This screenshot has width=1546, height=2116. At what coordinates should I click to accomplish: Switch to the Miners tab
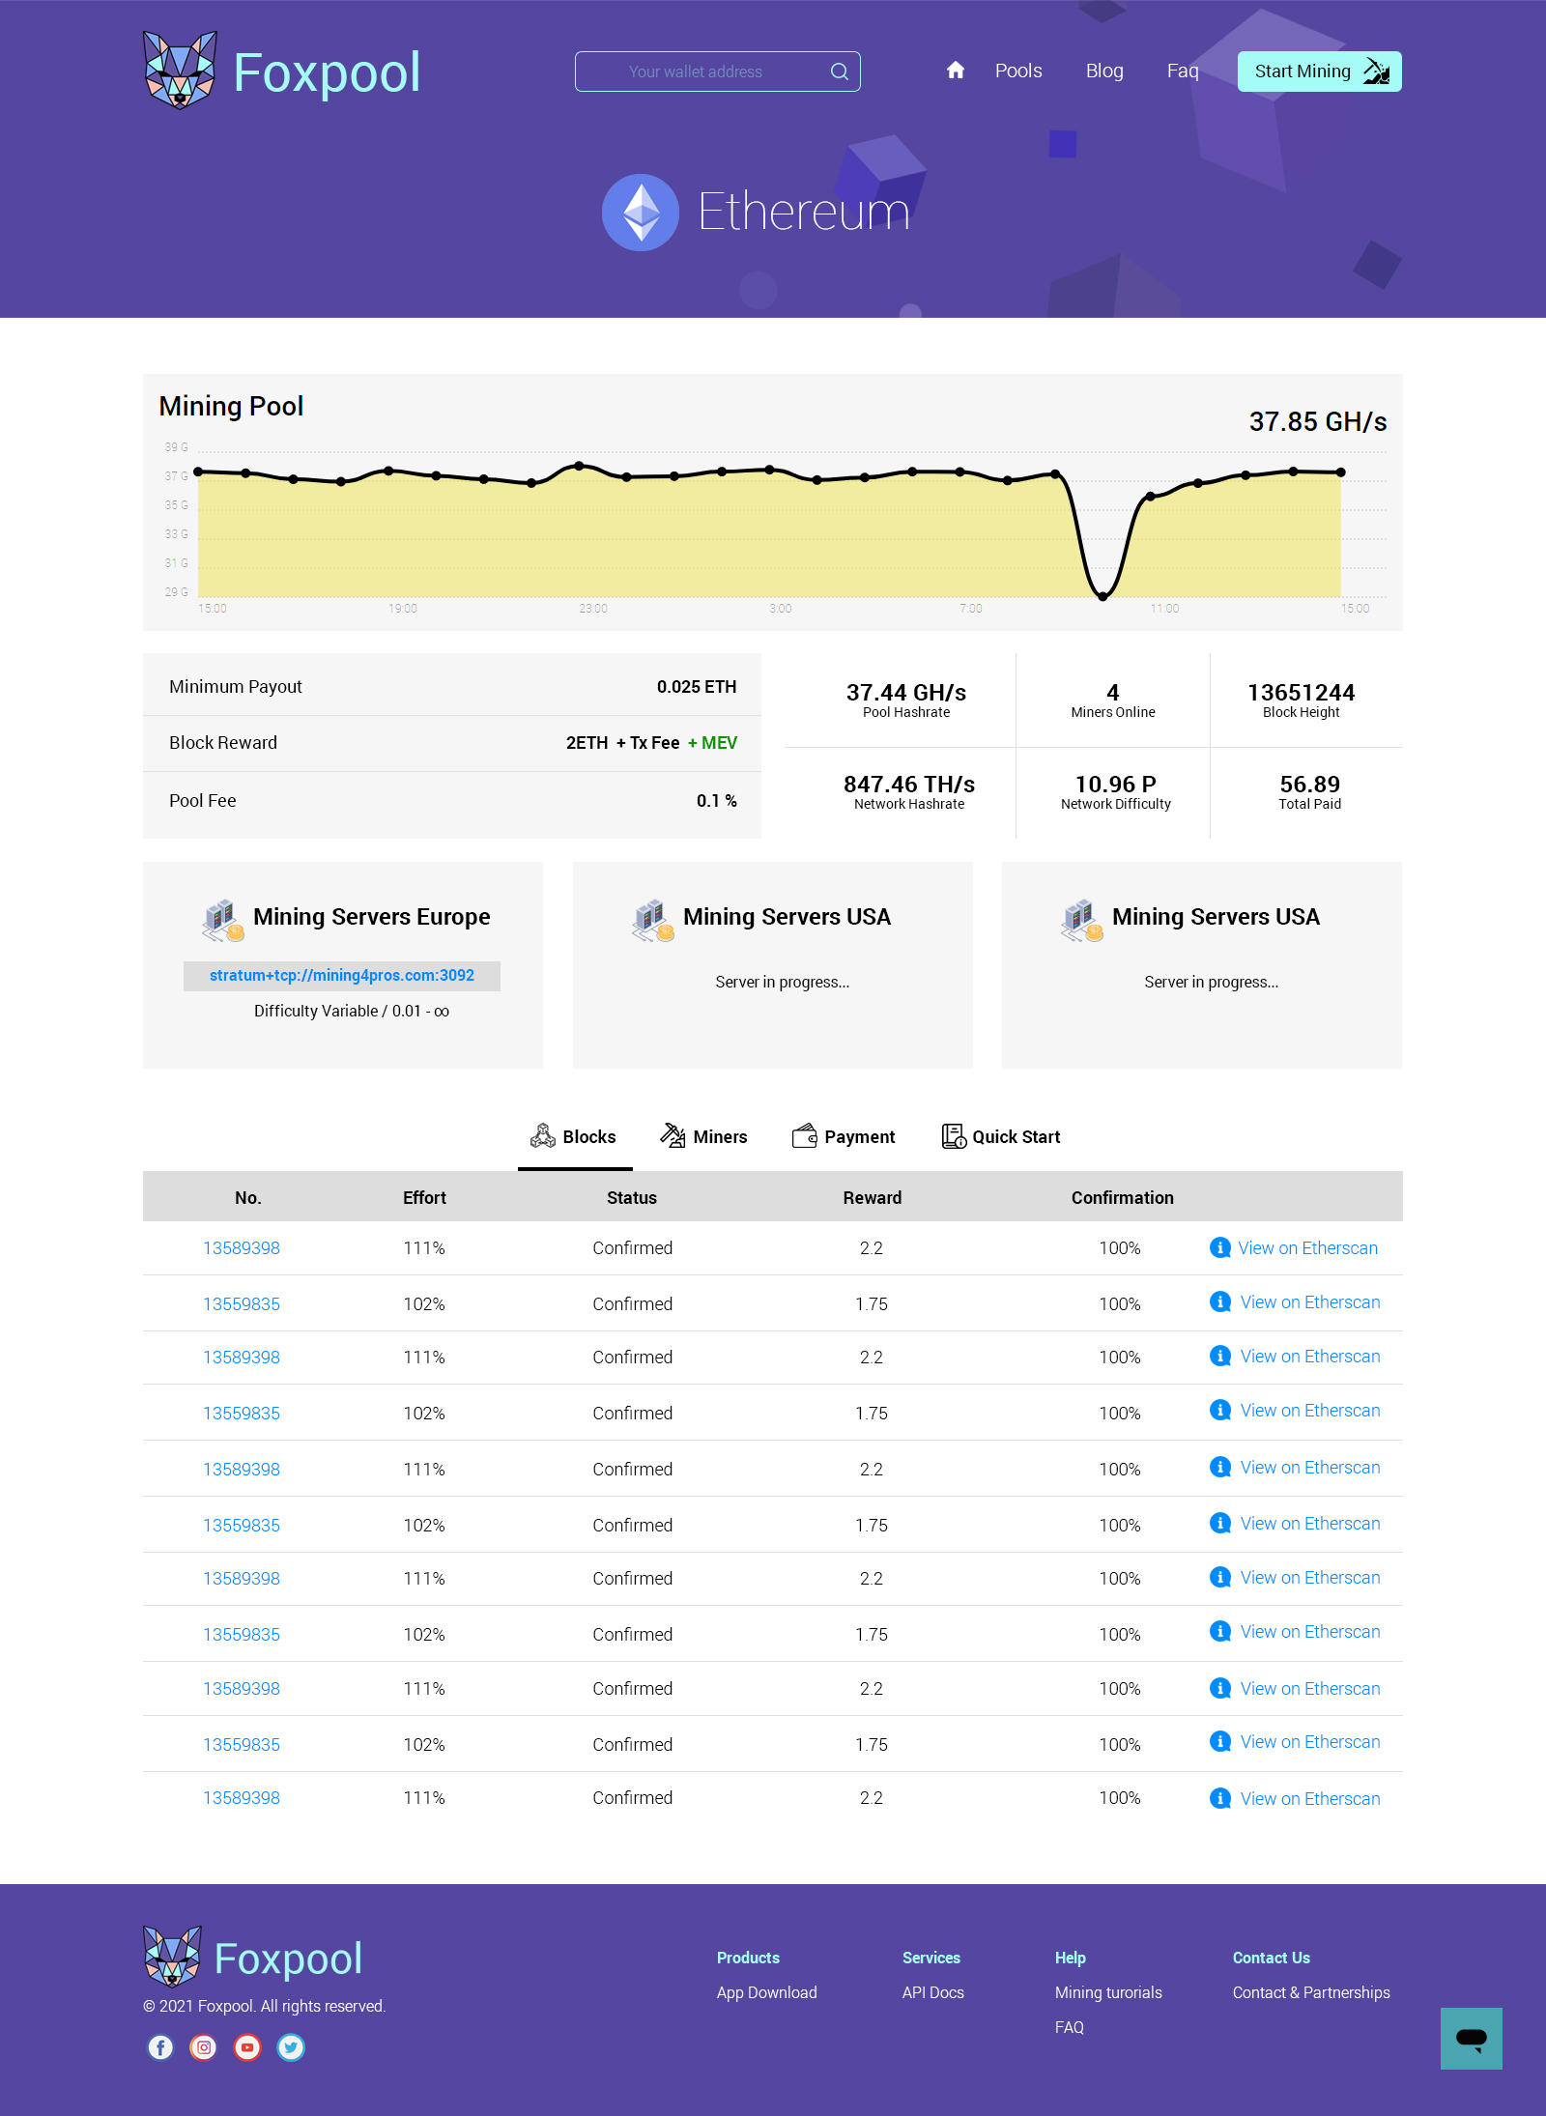click(x=704, y=1136)
